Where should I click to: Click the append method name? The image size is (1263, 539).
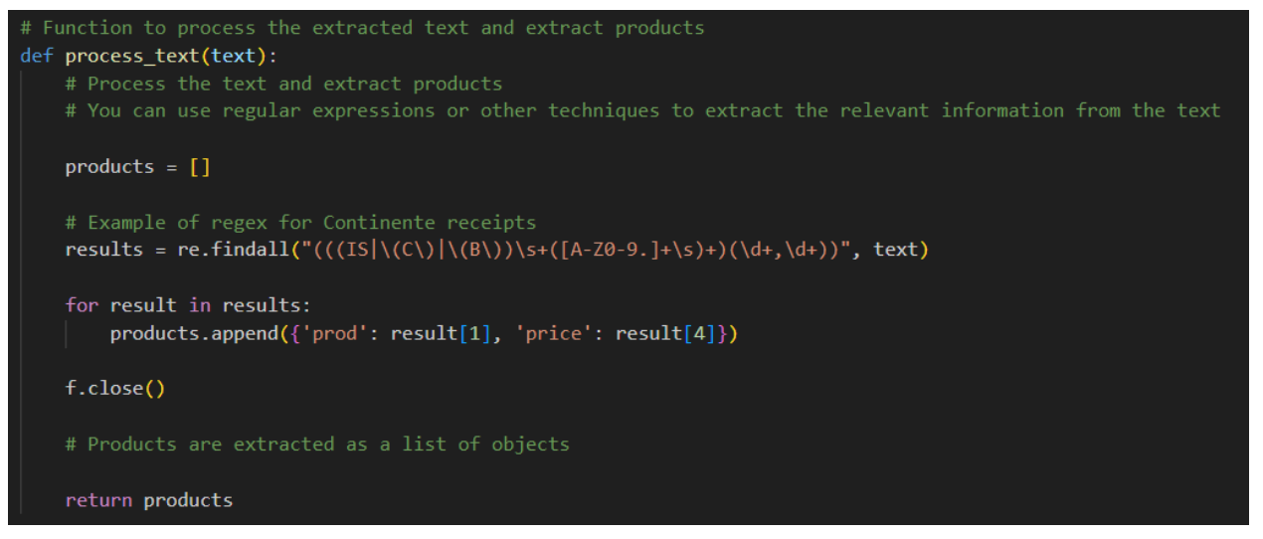(x=245, y=333)
